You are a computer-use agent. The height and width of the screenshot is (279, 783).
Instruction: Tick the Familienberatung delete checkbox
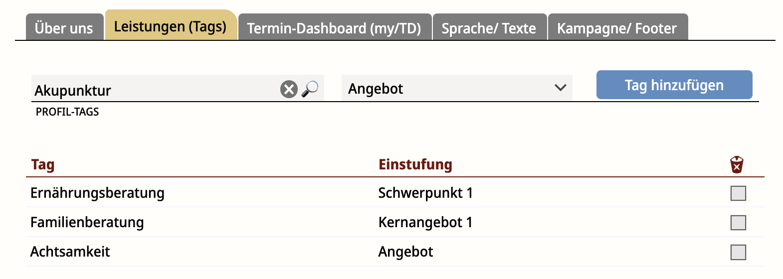tap(738, 223)
